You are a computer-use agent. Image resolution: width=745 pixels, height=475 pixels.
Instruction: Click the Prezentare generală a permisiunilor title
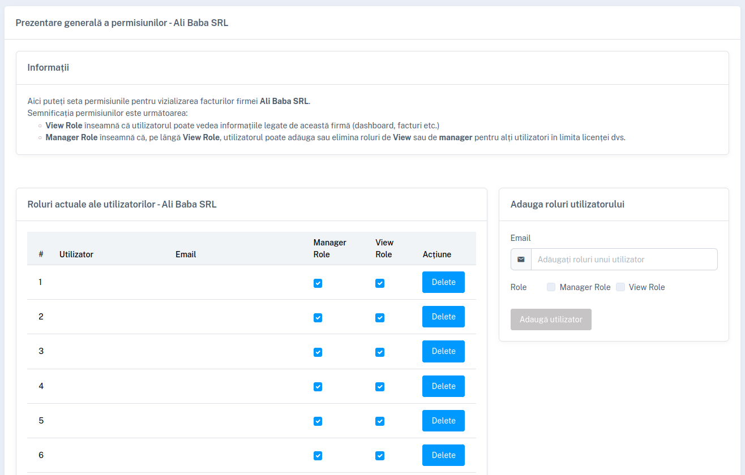click(122, 23)
